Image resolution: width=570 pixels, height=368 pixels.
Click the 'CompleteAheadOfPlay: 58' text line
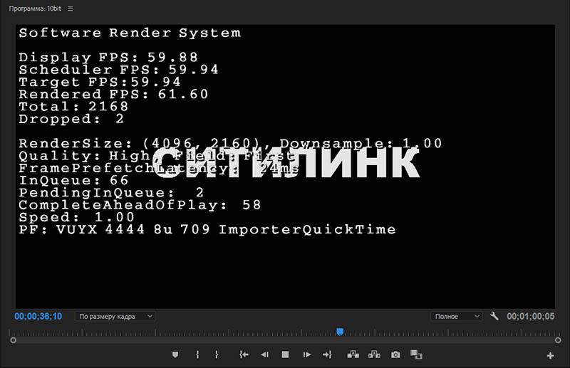[140, 205]
